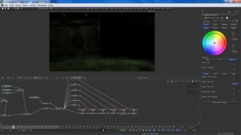The height and width of the screenshot is (135, 241).
Task: Select the Shadows range button
Action: pyautogui.click(x=215, y=28)
